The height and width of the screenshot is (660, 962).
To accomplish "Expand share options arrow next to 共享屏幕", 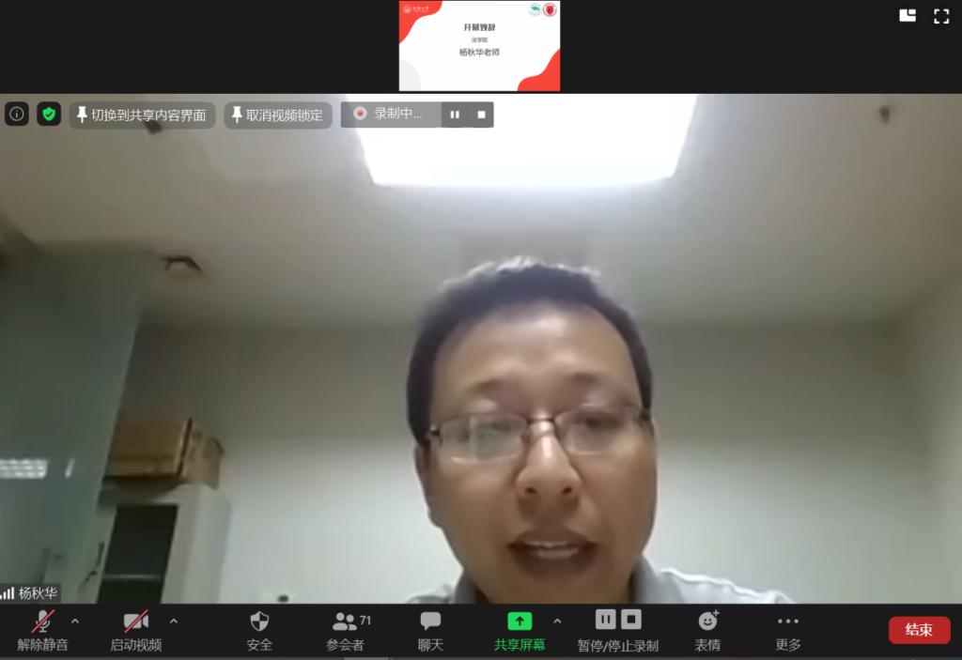I will tap(557, 621).
